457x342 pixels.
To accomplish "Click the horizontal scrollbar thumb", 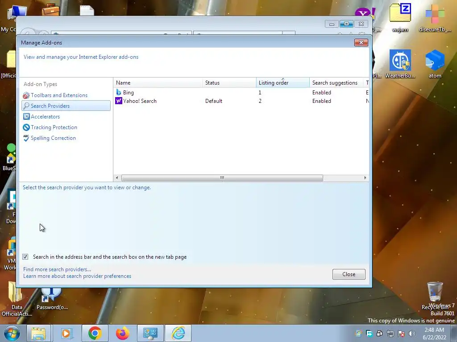I will [222, 178].
